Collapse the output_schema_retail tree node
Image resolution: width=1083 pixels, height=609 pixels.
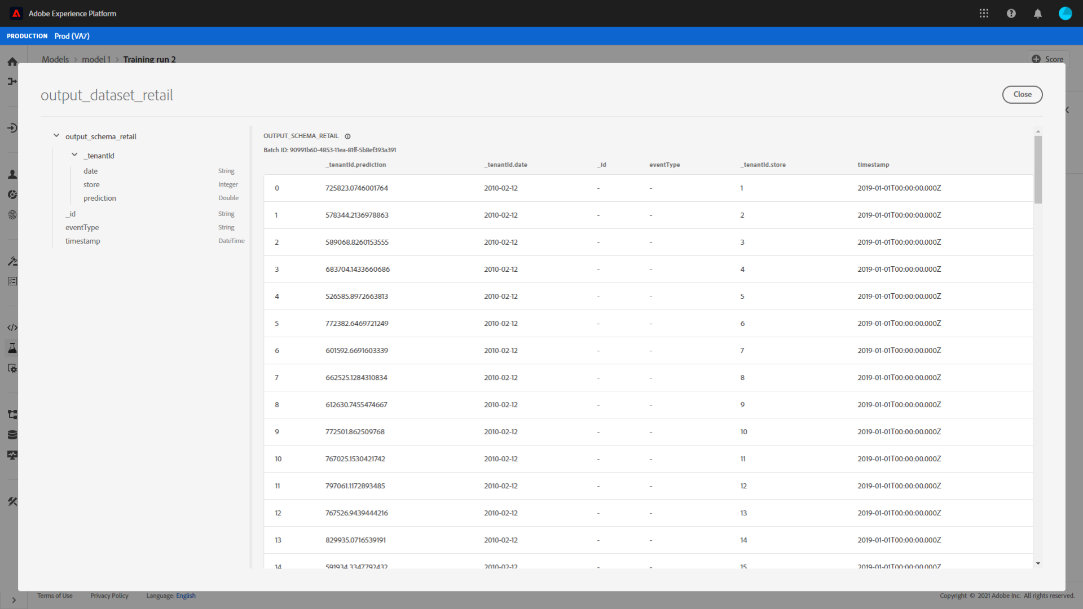(x=56, y=136)
